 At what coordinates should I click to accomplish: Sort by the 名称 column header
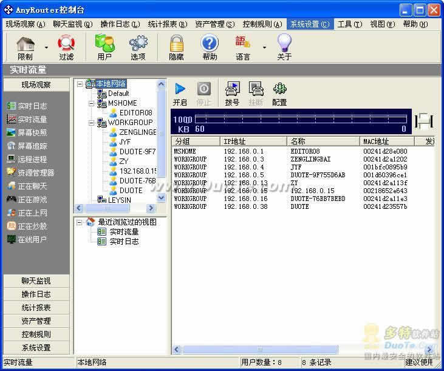click(x=323, y=141)
